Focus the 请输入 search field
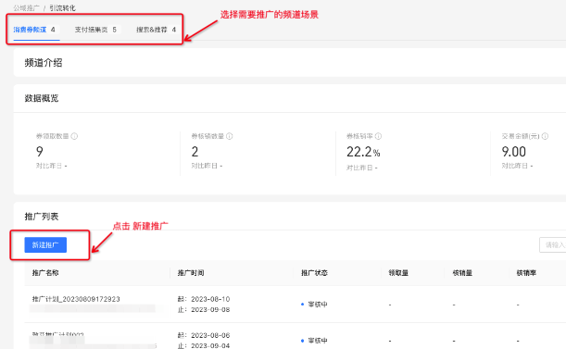Viewport: 566px width, 349px height. coord(553,245)
